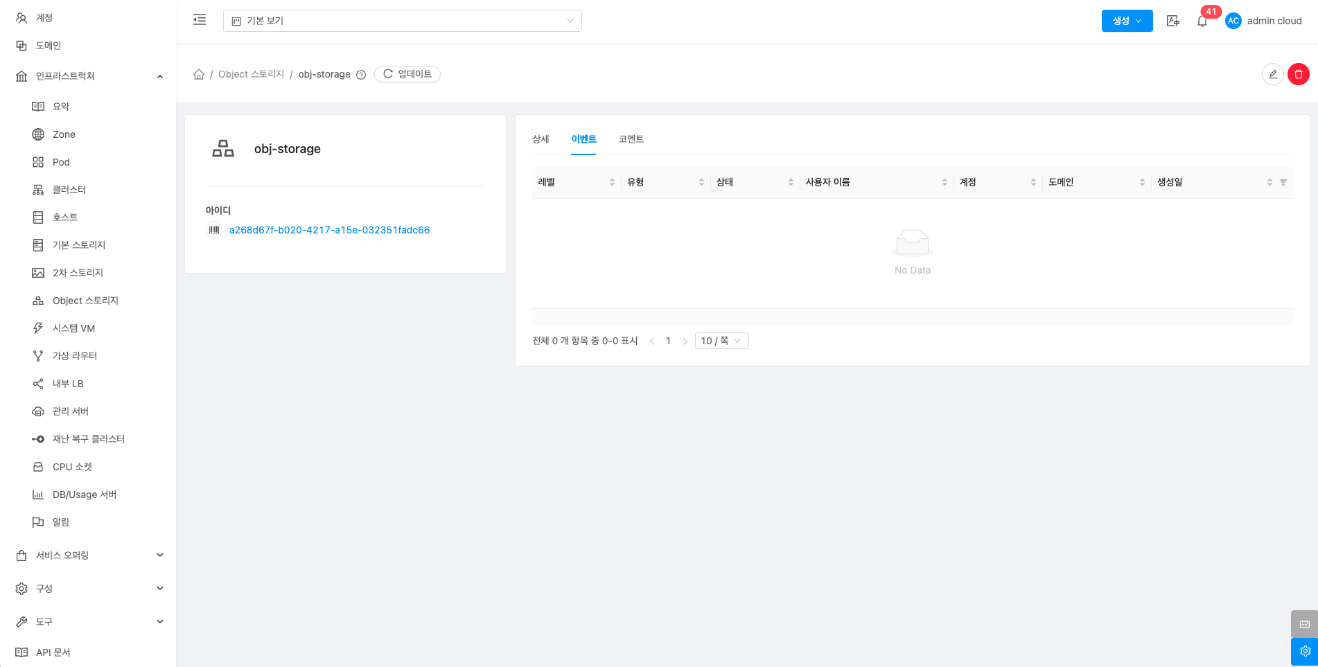Open the 10 / 쪽 page size dropdown
This screenshot has width=1318, height=667.
(x=721, y=341)
